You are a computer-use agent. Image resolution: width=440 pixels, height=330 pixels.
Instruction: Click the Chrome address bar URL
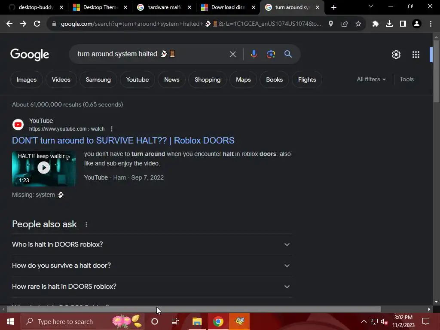[x=191, y=24]
